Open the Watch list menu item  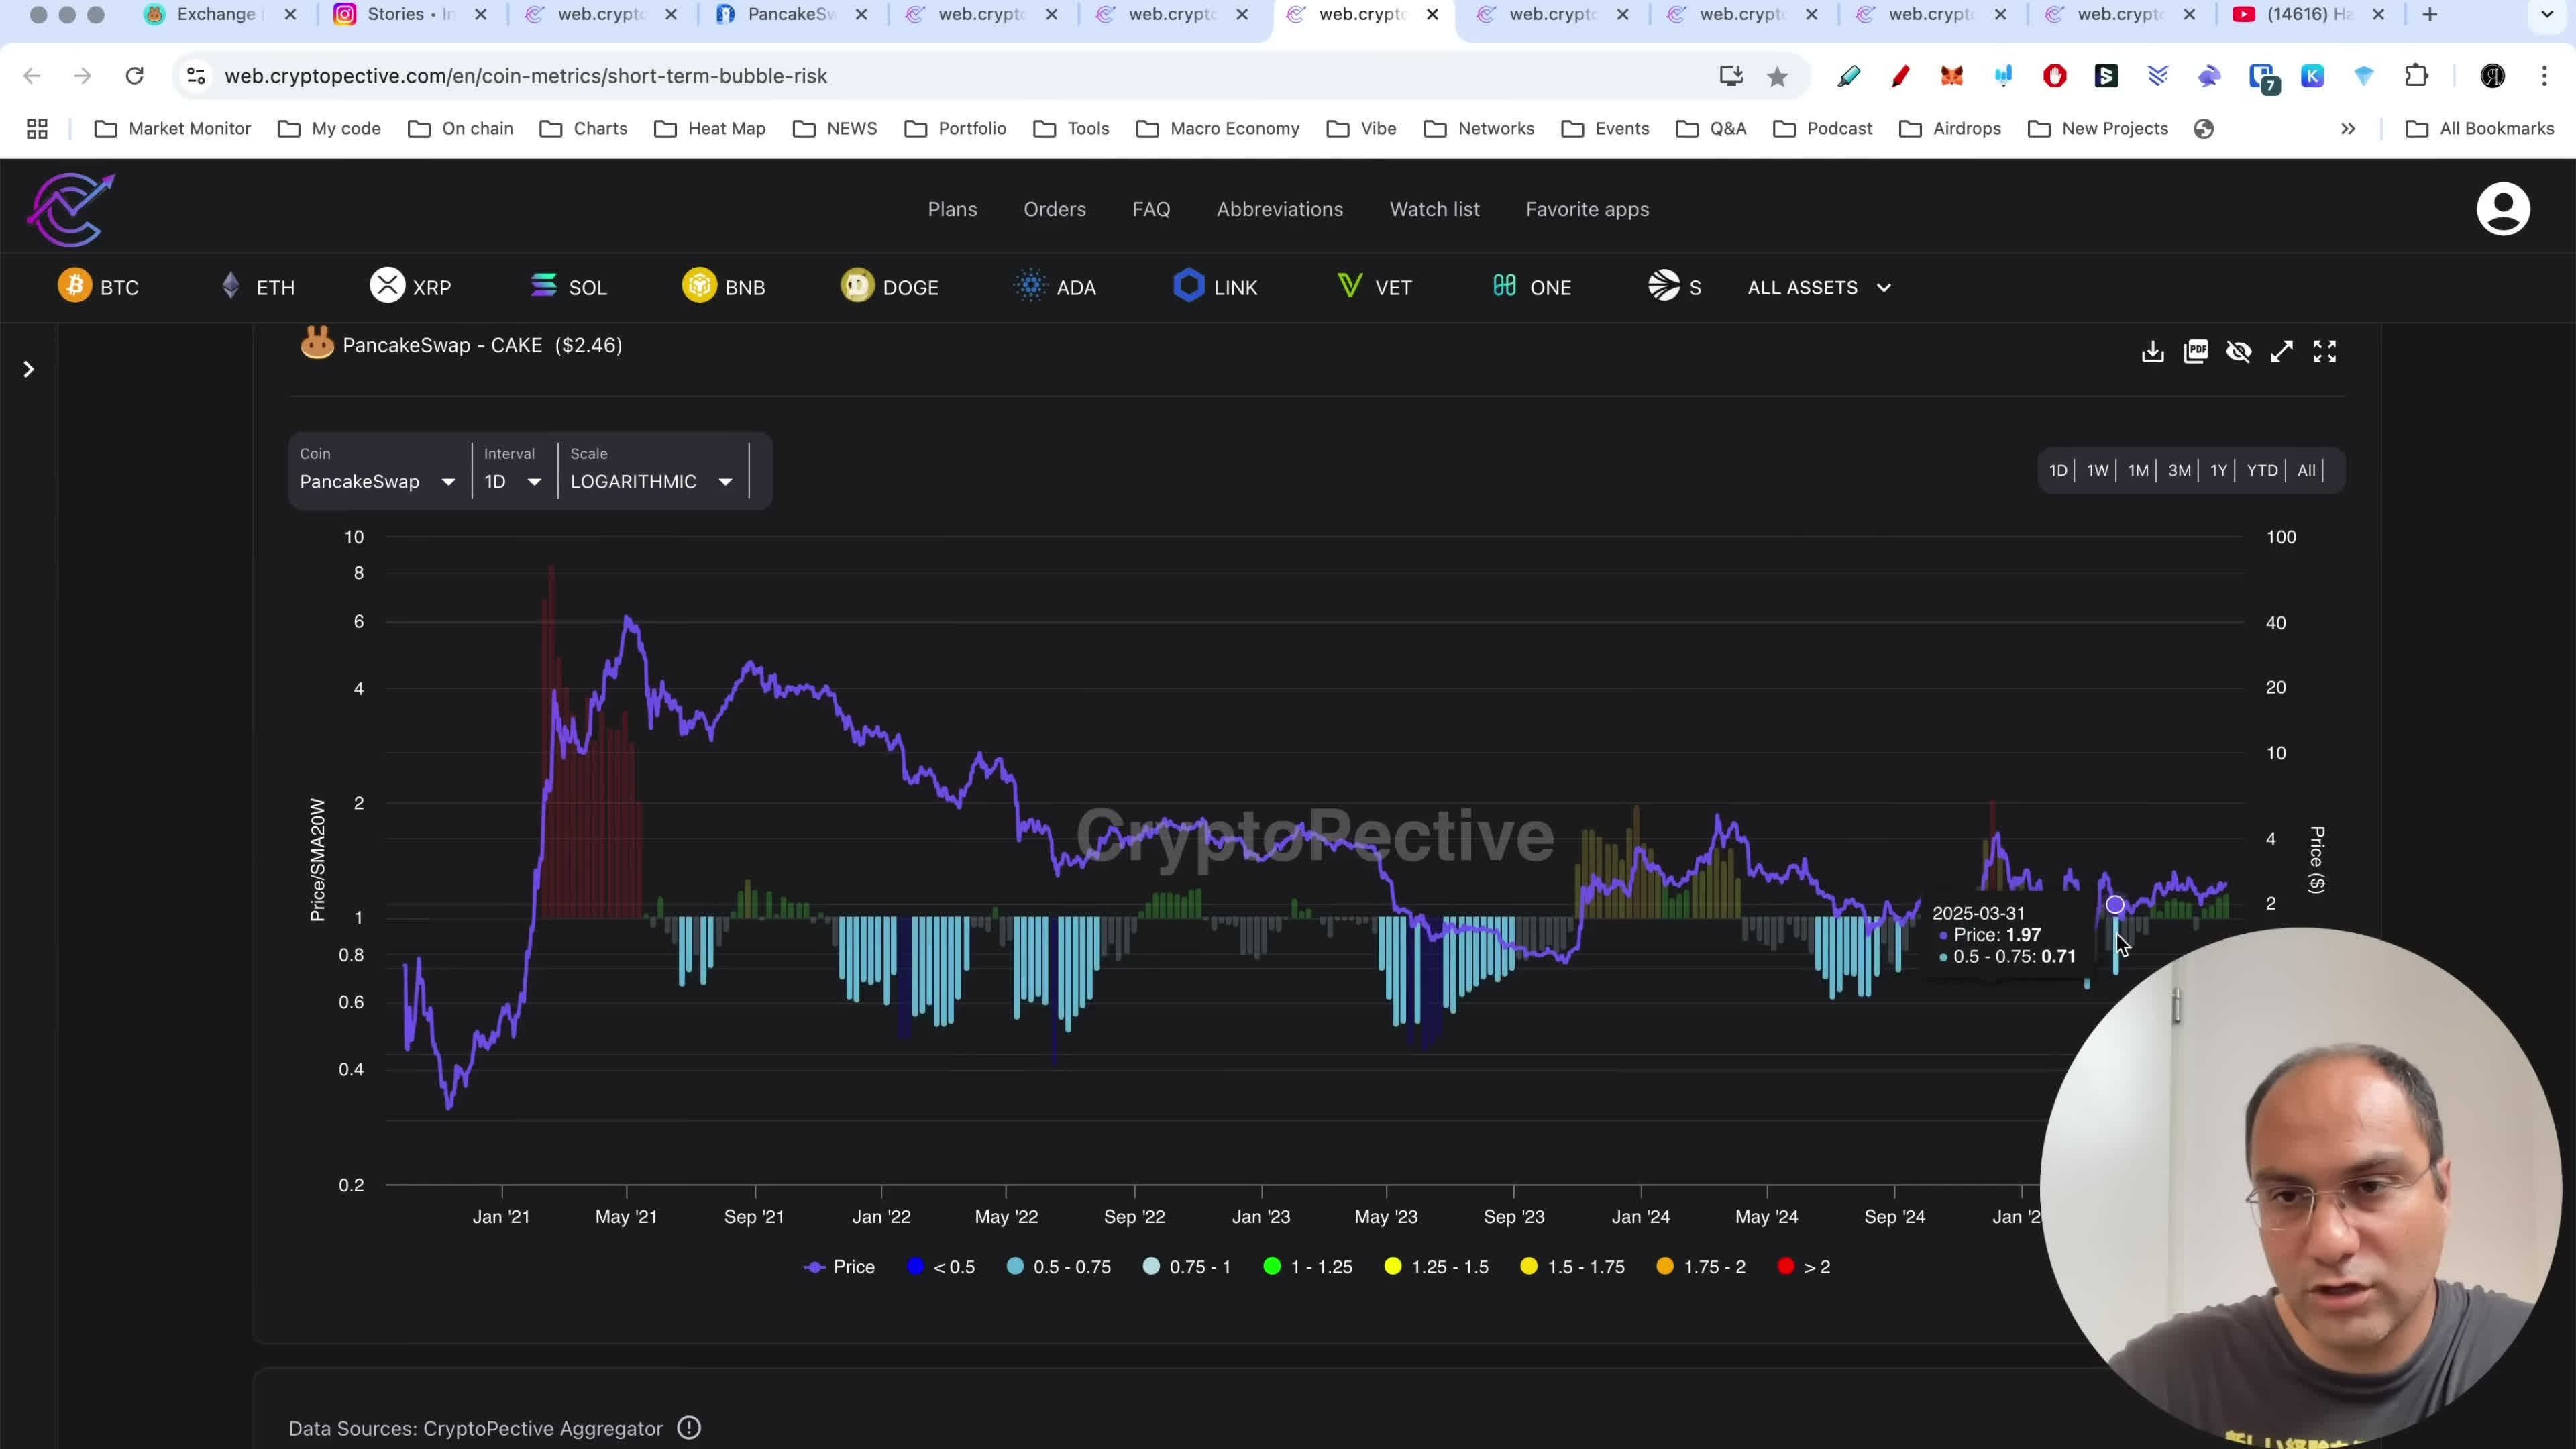pyautogui.click(x=1434, y=209)
